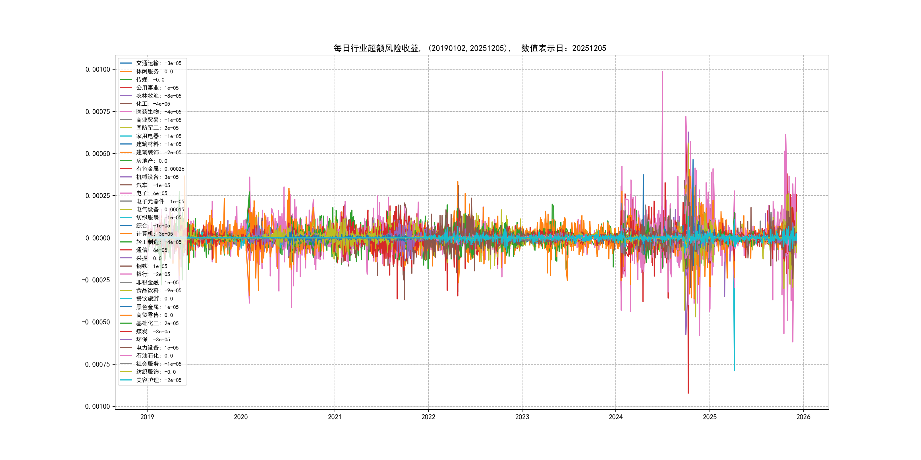
Task: Click the 2019 x-axis tick label
Action: [x=147, y=417]
